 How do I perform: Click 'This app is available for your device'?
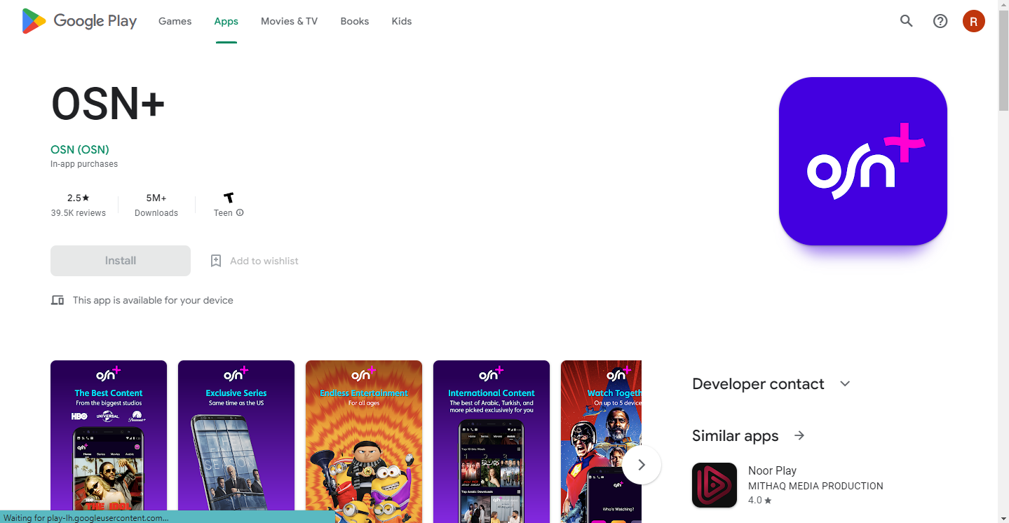coord(153,300)
